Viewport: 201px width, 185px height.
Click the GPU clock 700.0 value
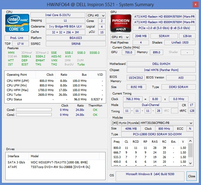pos(128,53)
